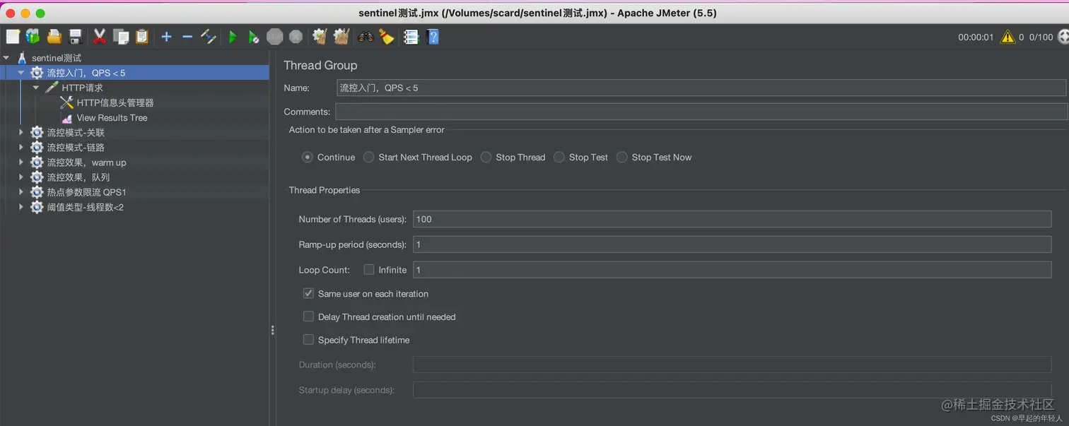
Task: Click the Open file folder icon
Action: click(x=54, y=37)
